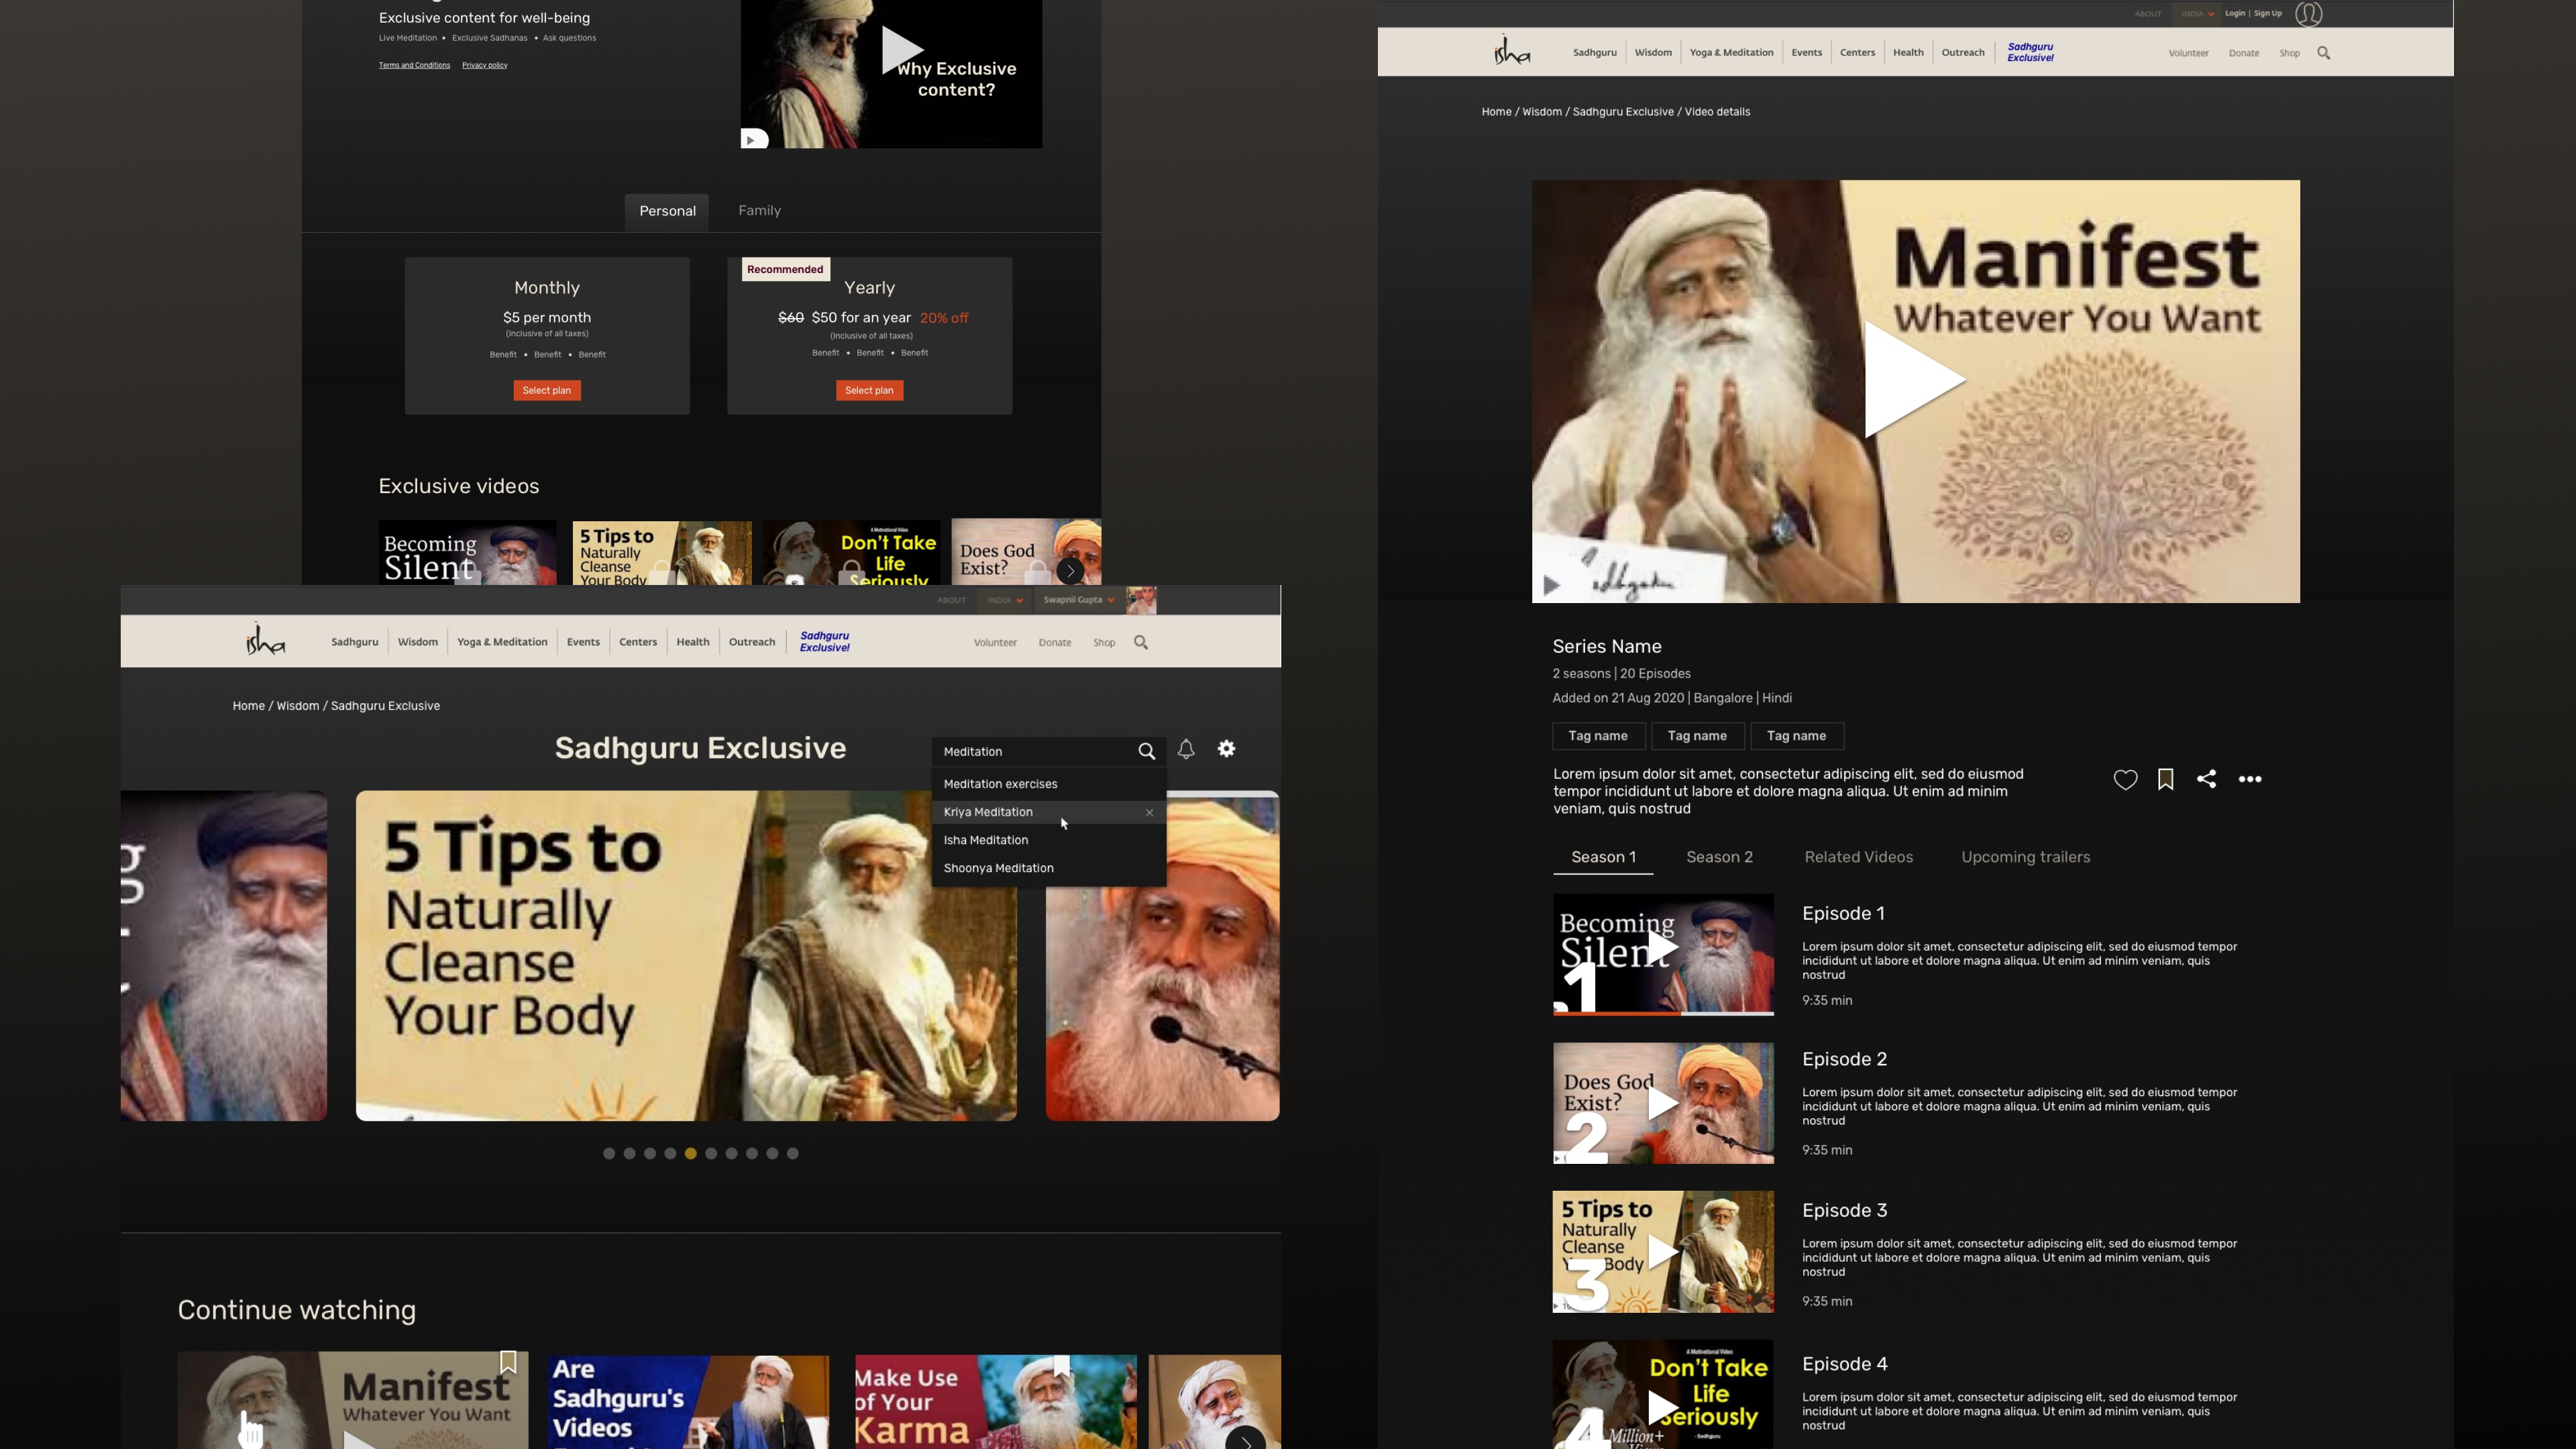Screen dimensions: 2576x1449
Task: Click the Isha logo in Sadhguru Exclusive page
Action: [265, 639]
